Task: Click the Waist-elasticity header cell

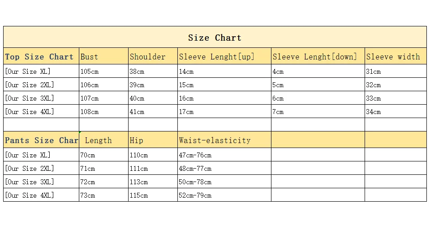Action: [224, 140]
